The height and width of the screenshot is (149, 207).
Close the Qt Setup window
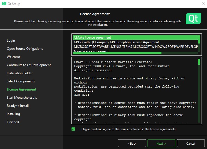(203, 4)
